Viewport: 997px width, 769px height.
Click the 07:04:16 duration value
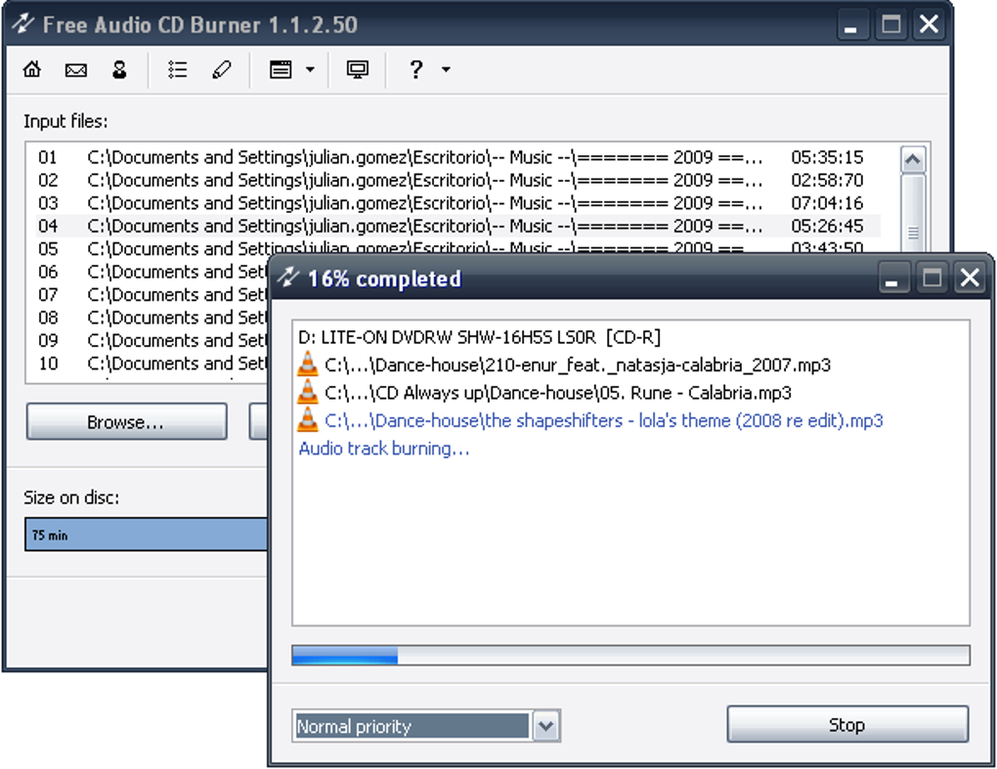(x=827, y=202)
